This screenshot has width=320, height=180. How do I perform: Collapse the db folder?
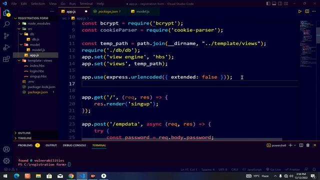coord(32,34)
